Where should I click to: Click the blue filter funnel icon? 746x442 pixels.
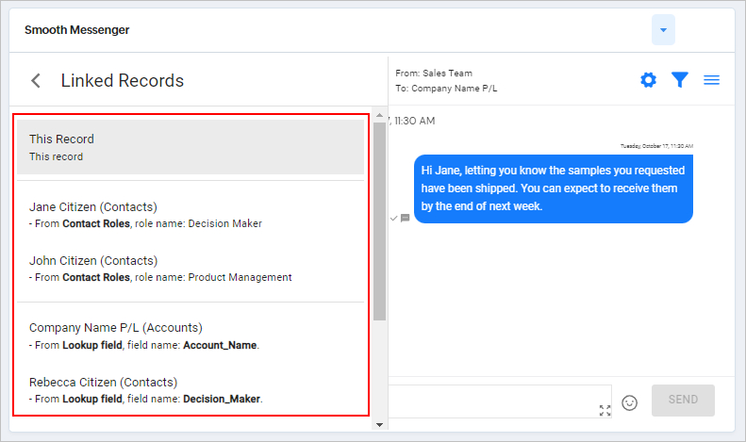[x=680, y=80]
